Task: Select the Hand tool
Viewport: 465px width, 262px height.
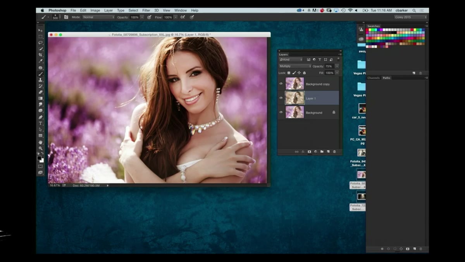Action: click(x=40, y=142)
